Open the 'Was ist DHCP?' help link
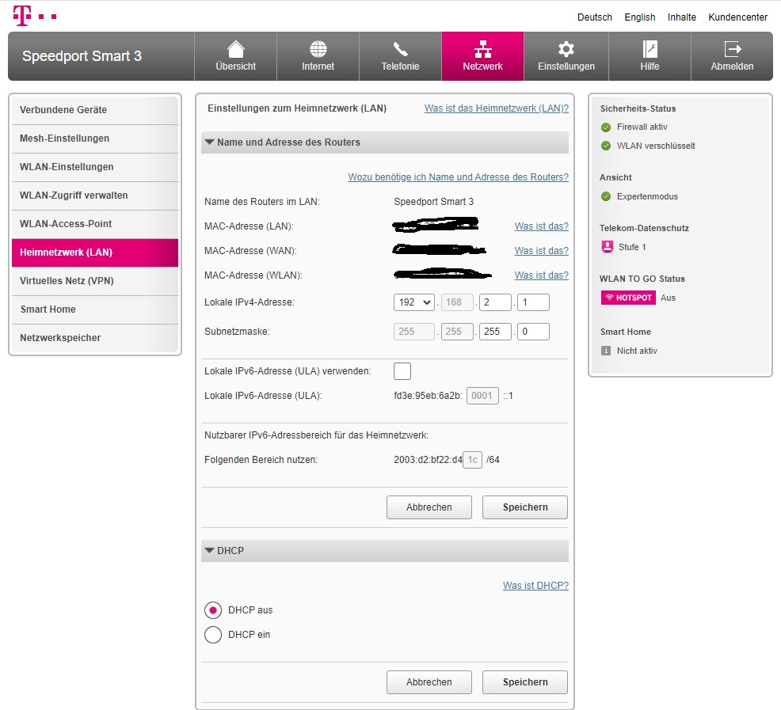 click(x=535, y=586)
